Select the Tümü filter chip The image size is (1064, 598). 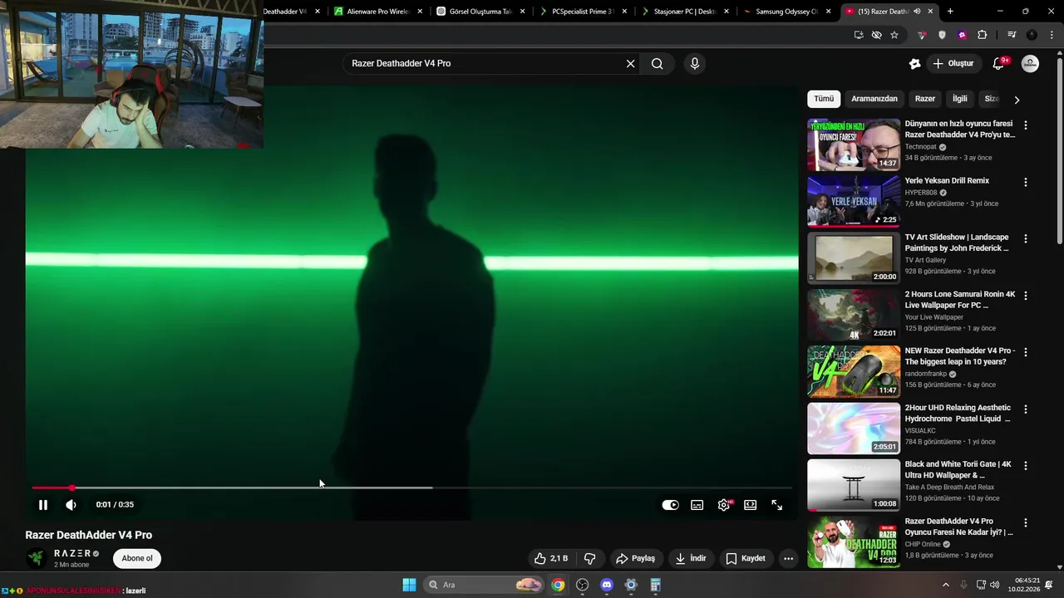pyautogui.click(x=824, y=99)
